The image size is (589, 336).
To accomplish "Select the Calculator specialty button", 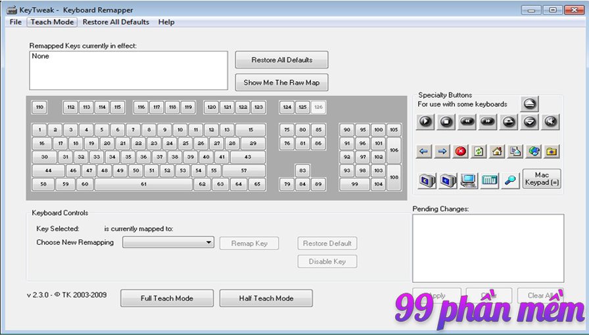I will tap(489, 180).
